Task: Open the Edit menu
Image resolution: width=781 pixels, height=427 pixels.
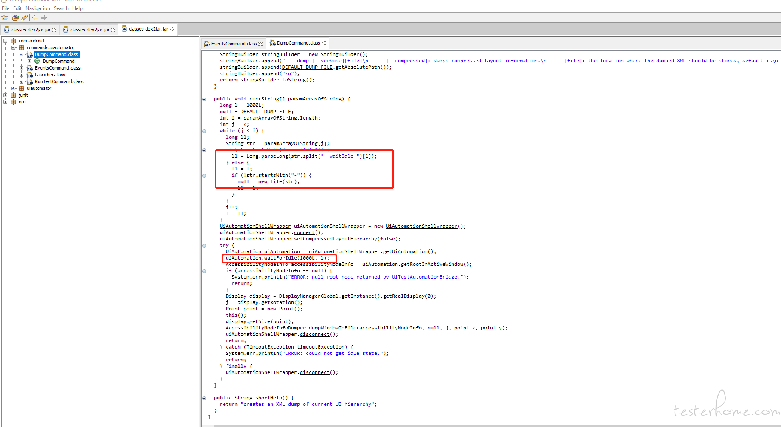Action: 17,8
